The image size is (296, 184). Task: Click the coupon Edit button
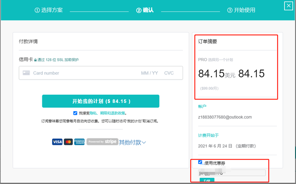[x=207, y=180]
